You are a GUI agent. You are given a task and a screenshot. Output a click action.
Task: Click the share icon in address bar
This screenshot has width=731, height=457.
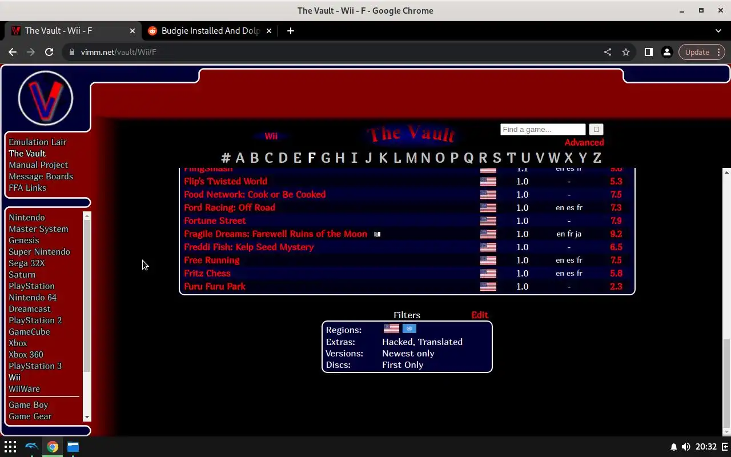click(608, 52)
